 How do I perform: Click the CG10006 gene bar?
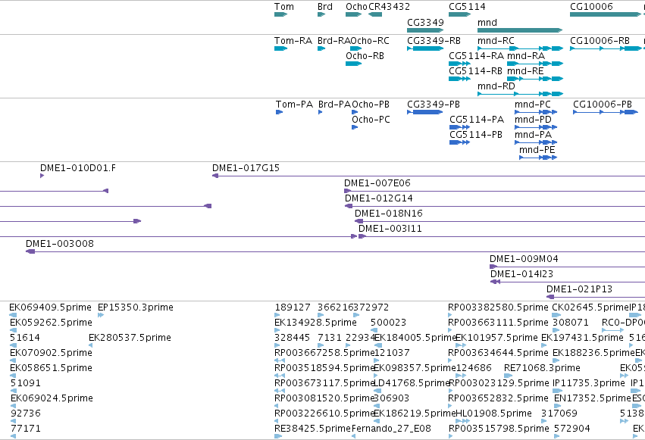606,15
